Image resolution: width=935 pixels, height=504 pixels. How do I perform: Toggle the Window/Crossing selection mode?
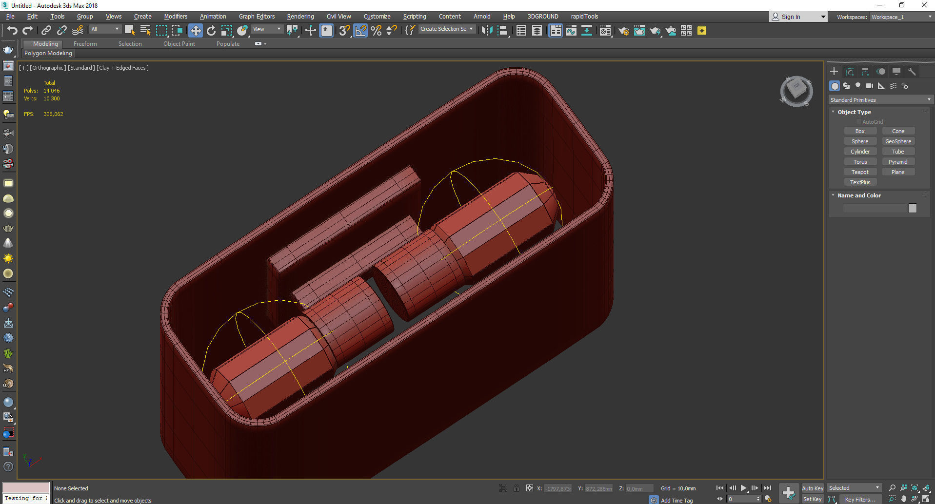click(177, 31)
